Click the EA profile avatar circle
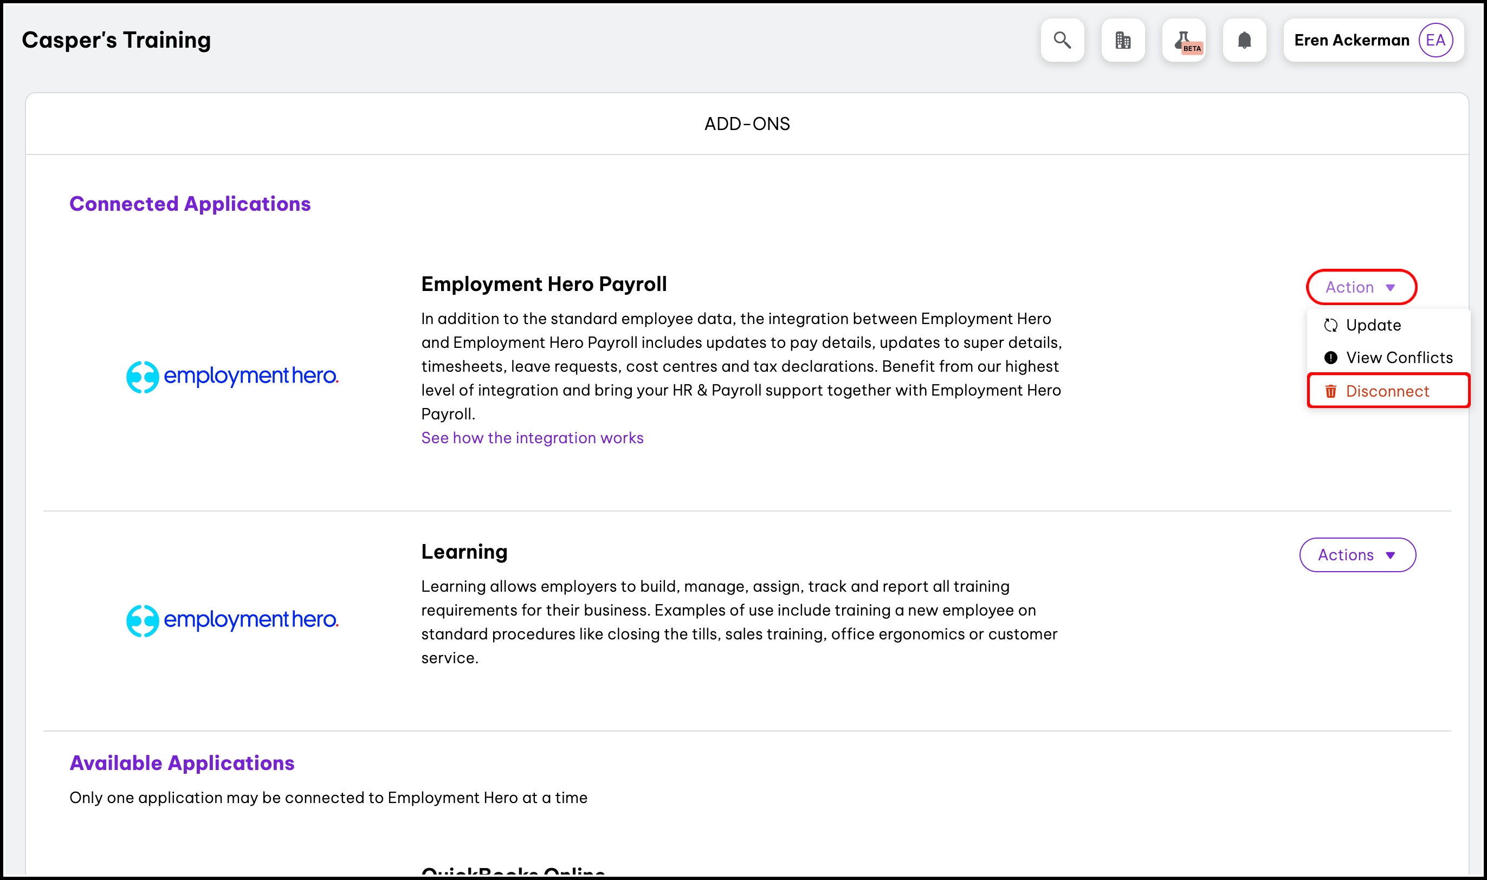Image resolution: width=1487 pixels, height=880 pixels. tap(1436, 40)
